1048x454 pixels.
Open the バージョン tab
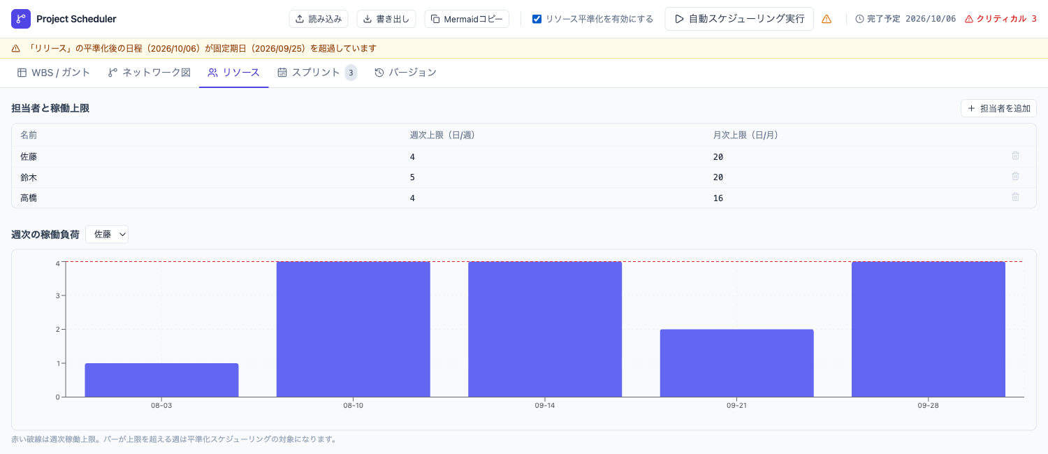point(406,73)
